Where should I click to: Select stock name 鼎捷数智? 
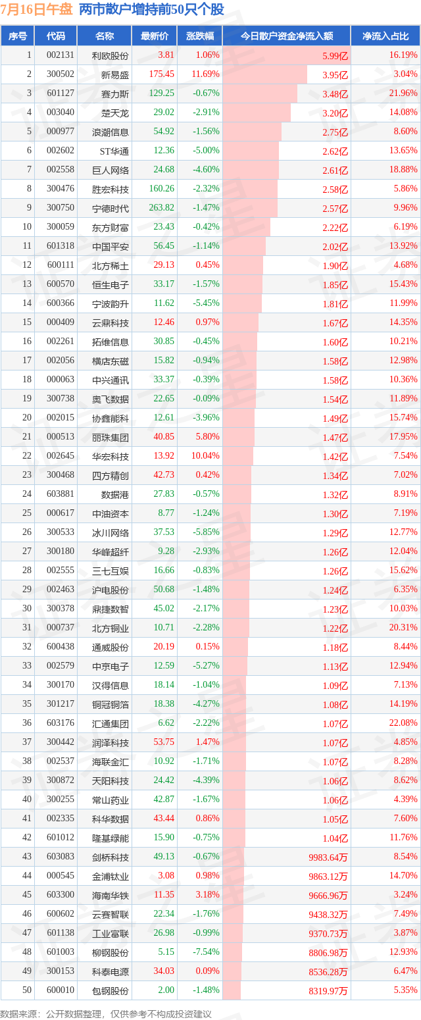coord(111,609)
